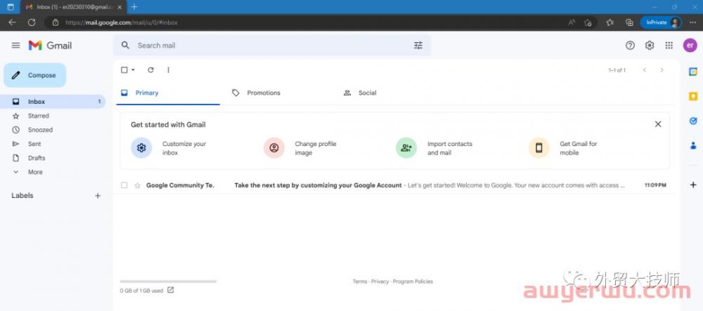Create a new label with plus icon

pyautogui.click(x=98, y=196)
